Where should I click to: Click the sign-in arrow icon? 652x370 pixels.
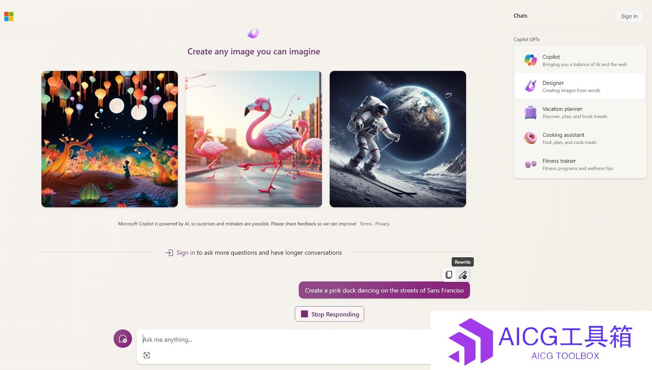coord(169,253)
